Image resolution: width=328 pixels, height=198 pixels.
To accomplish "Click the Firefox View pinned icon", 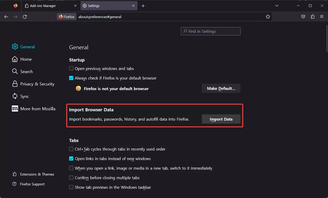I will [x=15, y=6].
